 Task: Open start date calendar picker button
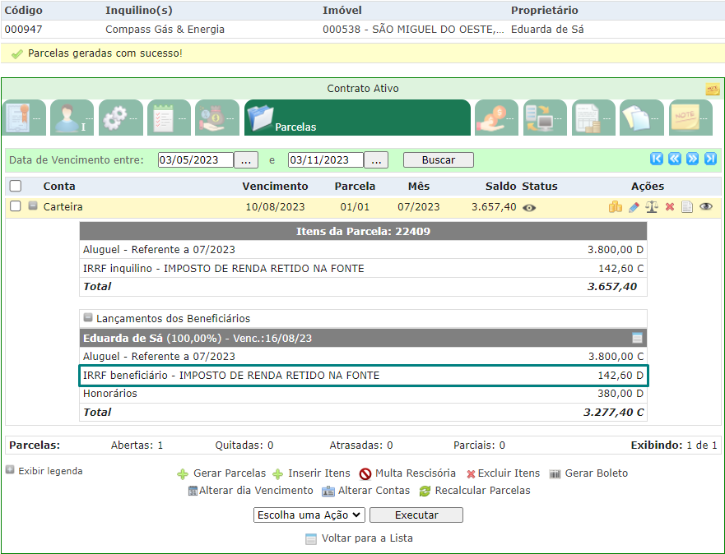point(246,159)
